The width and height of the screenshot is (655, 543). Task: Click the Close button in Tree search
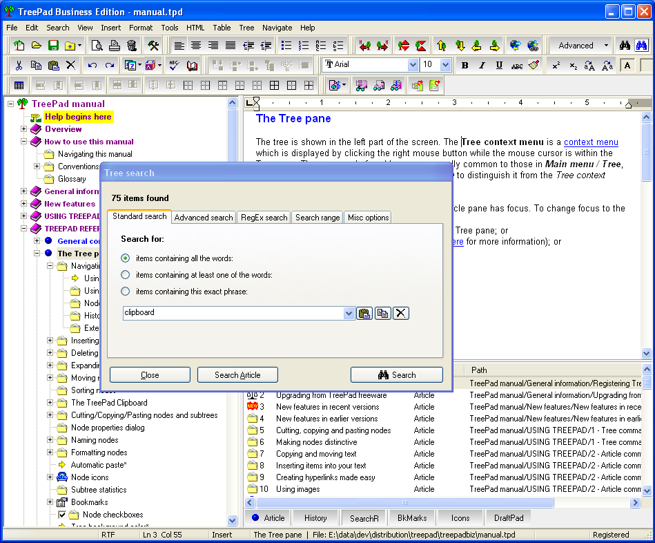tap(150, 375)
